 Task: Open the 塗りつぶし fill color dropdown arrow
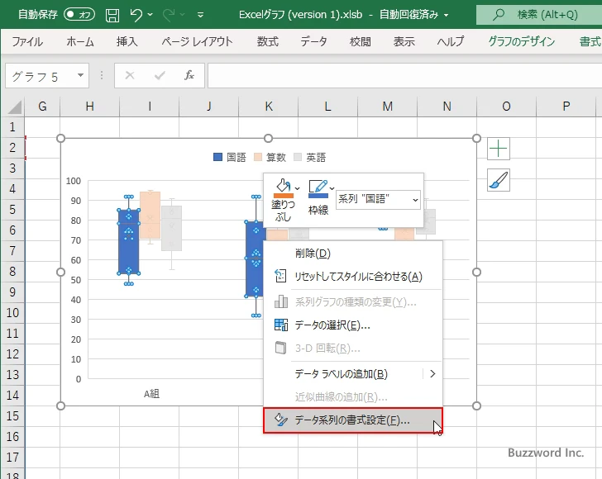[x=297, y=188]
